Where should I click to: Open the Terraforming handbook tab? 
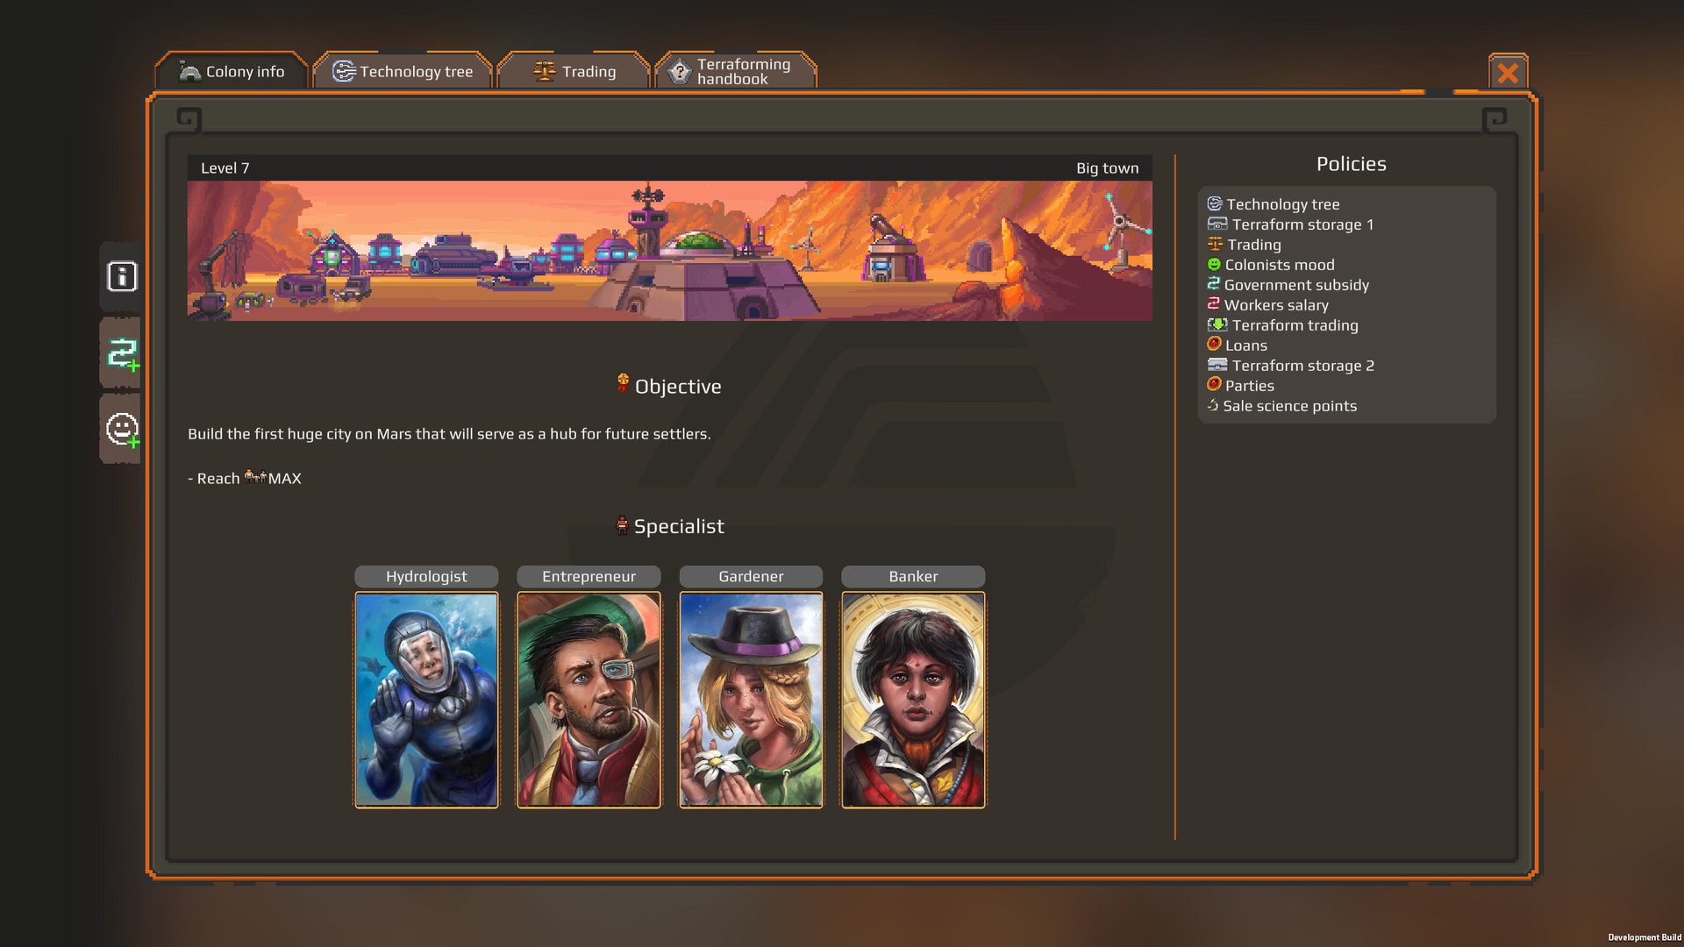coord(735,71)
